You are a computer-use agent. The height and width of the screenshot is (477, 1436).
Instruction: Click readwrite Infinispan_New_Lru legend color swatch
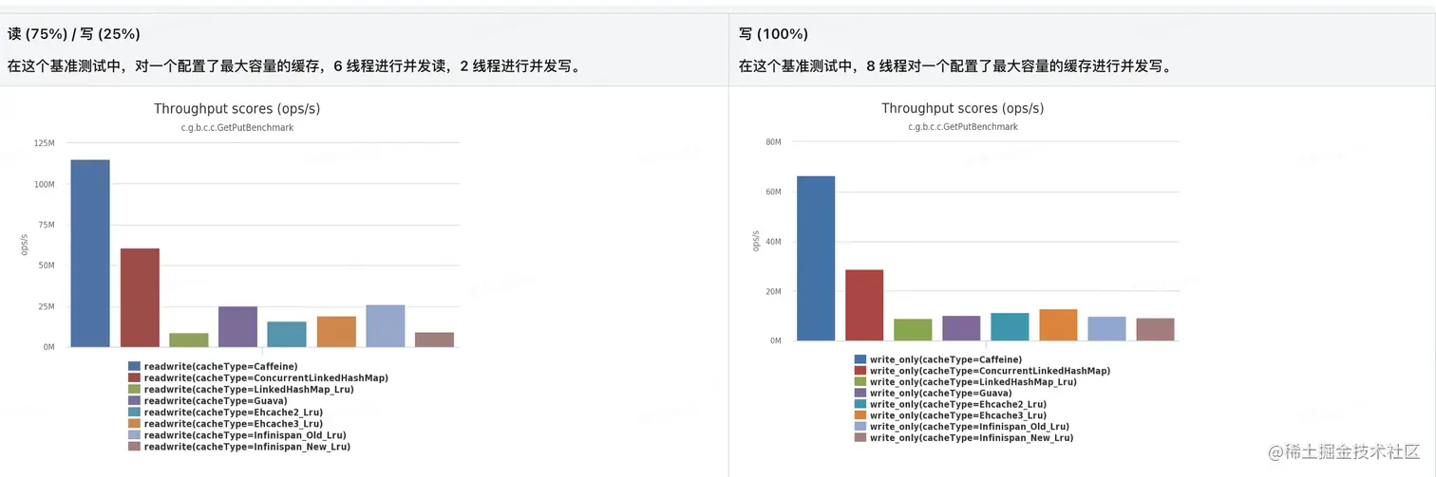point(134,447)
